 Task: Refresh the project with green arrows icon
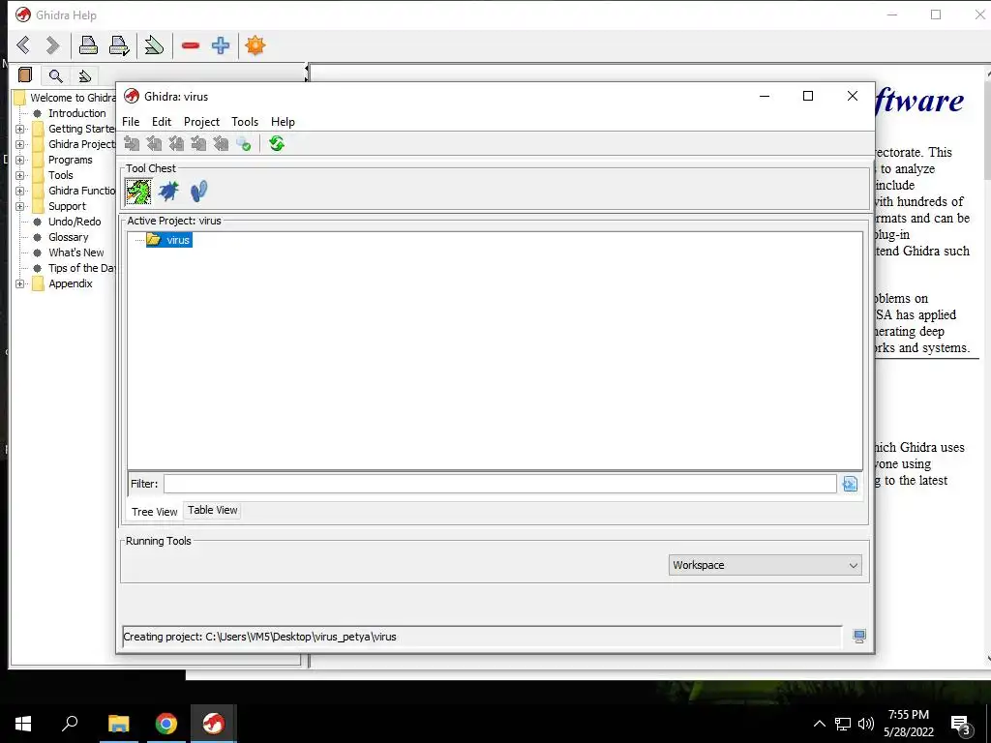[x=276, y=144]
